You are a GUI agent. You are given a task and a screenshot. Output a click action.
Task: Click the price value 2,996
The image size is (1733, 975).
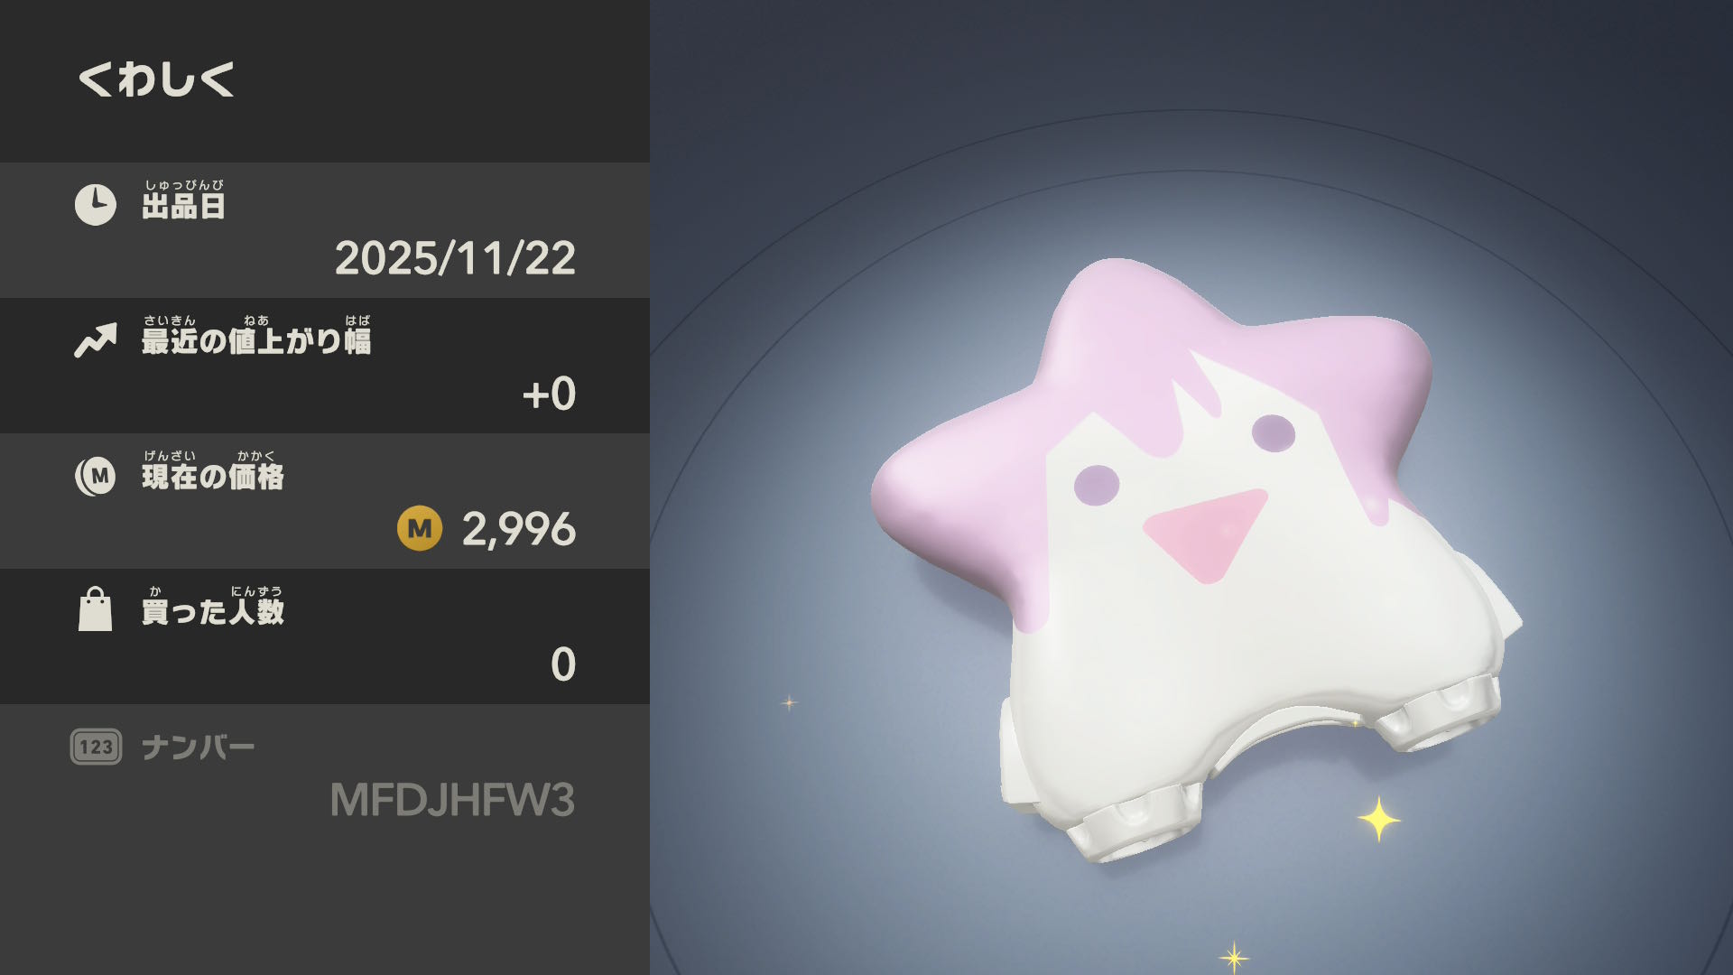pyautogui.click(x=519, y=529)
